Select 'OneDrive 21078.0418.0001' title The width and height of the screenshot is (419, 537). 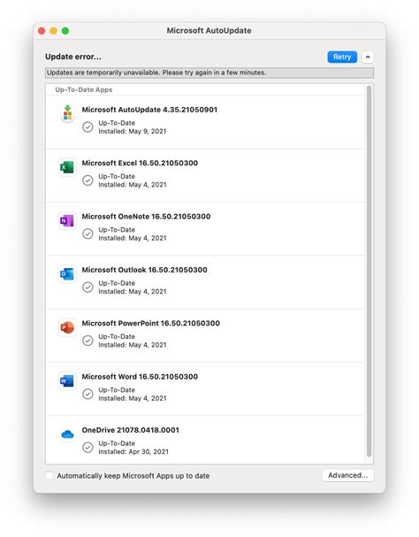pos(131,430)
